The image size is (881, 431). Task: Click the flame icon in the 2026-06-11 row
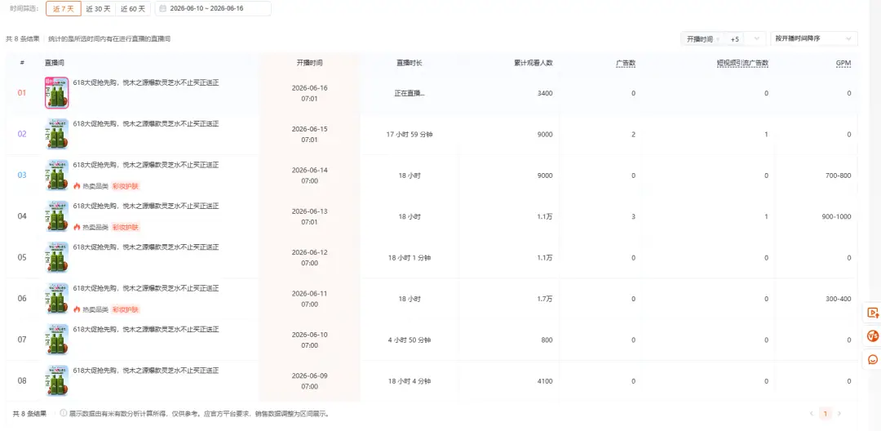point(77,309)
